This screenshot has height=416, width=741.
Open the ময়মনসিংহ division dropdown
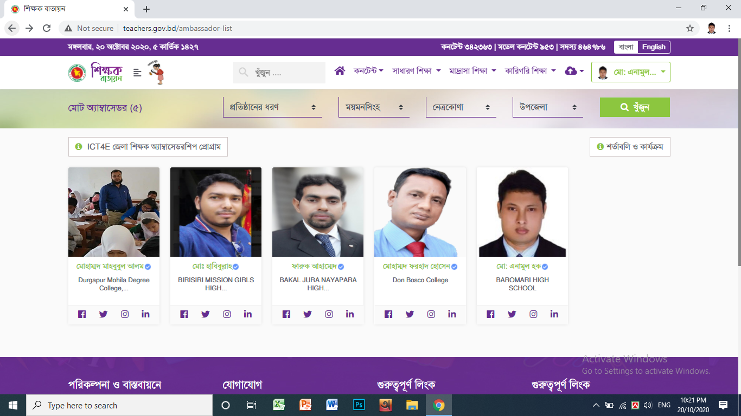[x=374, y=107]
